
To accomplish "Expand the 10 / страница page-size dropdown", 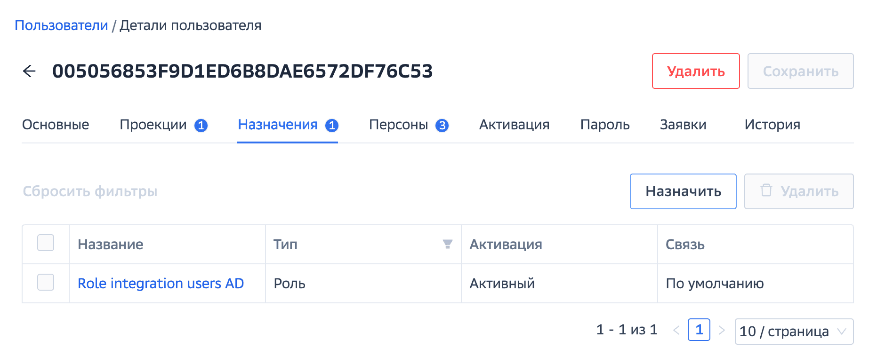I will pos(794,332).
